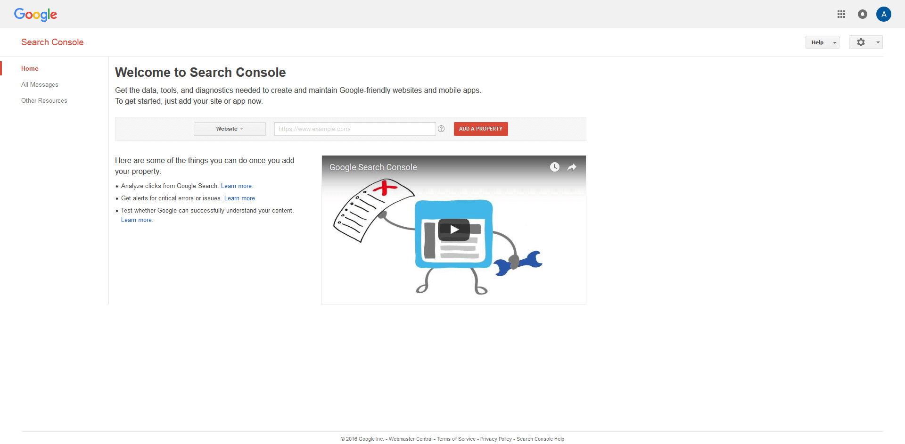Click the Watch Later clock on the video
Image resolution: width=905 pixels, height=444 pixels.
coord(554,167)
